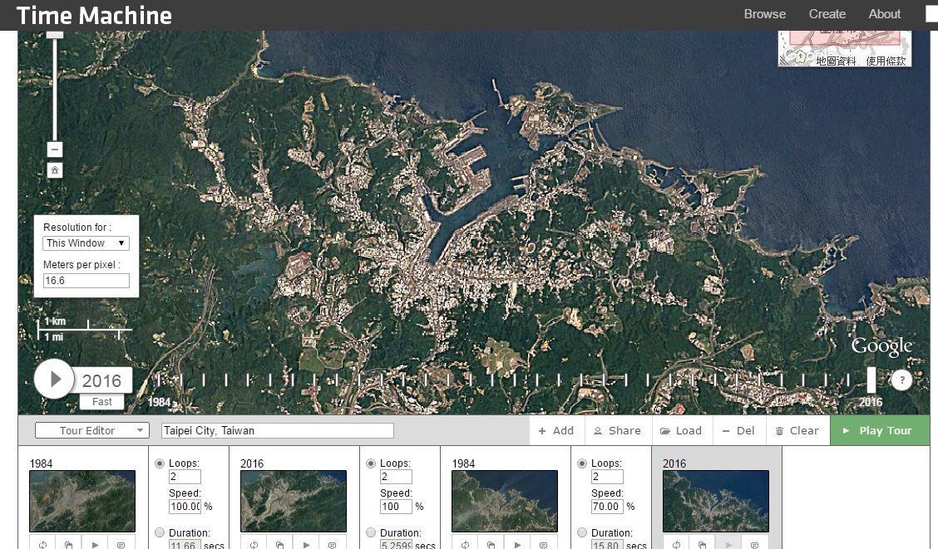938x549 pixels.
Task: Click Speed field showing 100 after 2016 keyframe
Action: click(396, 507)
